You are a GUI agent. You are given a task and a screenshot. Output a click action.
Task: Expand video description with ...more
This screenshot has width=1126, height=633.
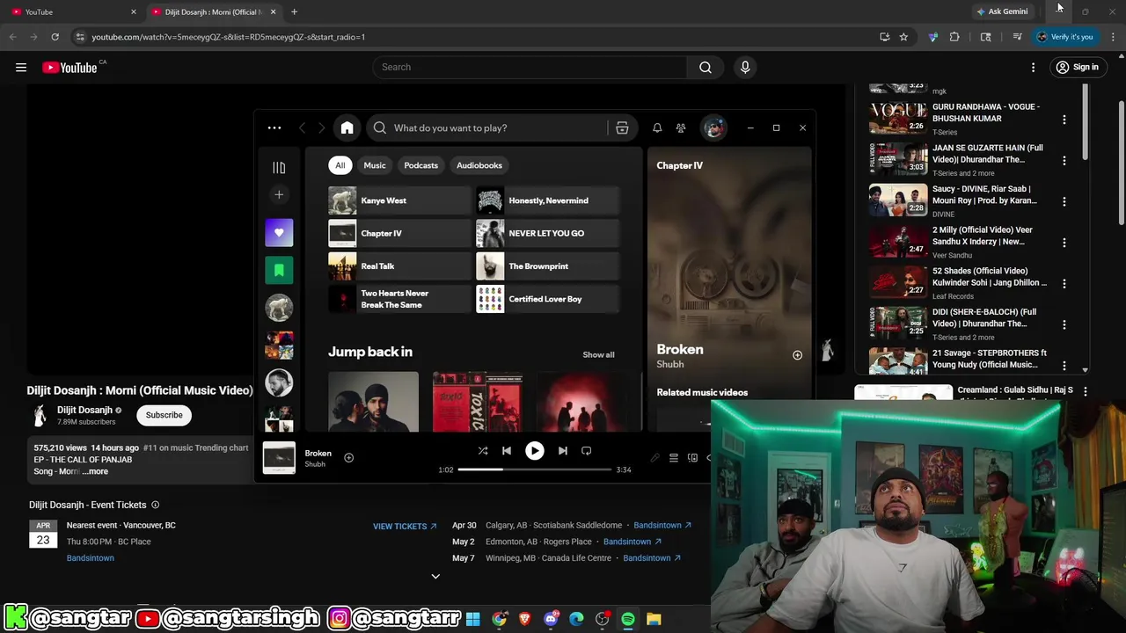tap(95, 471)
